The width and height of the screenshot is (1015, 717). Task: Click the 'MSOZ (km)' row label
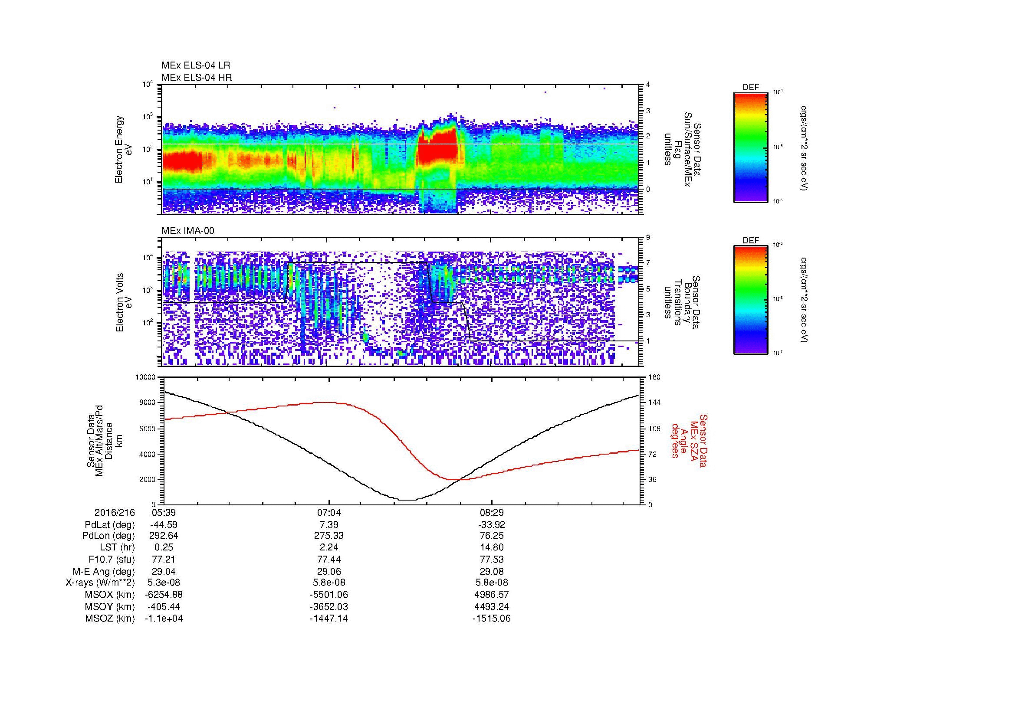pos(110,619)
